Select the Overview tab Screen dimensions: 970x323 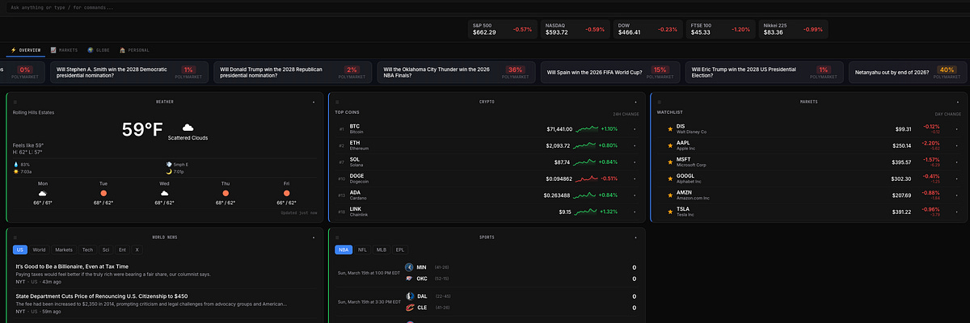(x=25, y=50)
